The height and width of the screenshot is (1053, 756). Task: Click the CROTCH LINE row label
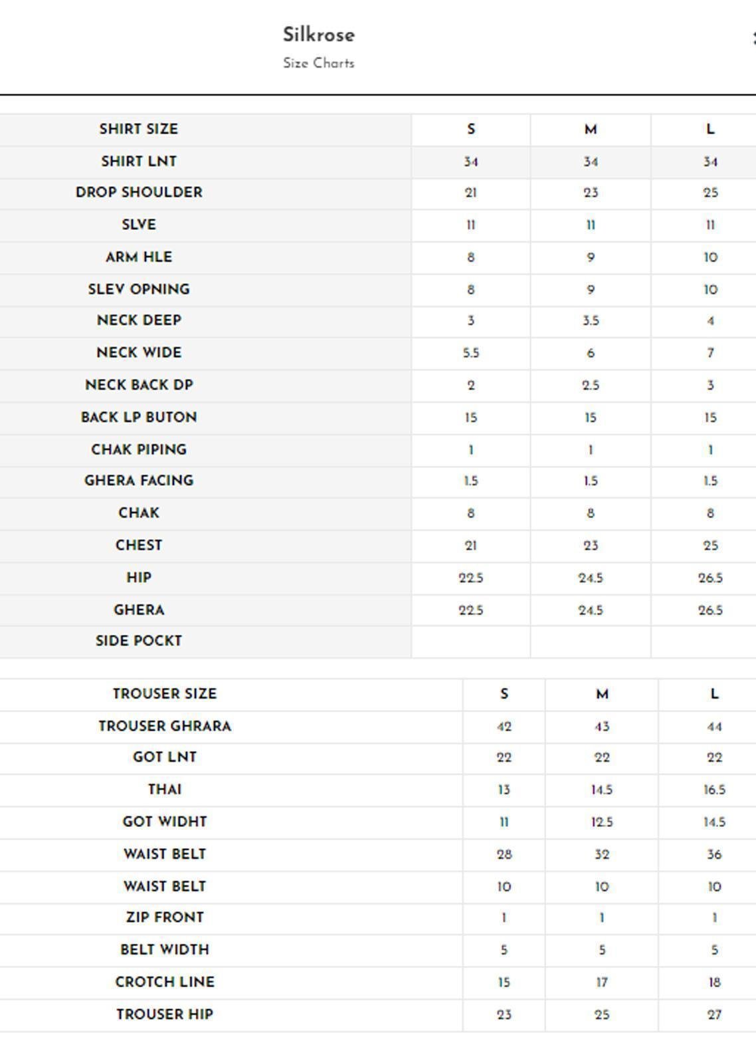pyautogui.click(x=165, y=982)
